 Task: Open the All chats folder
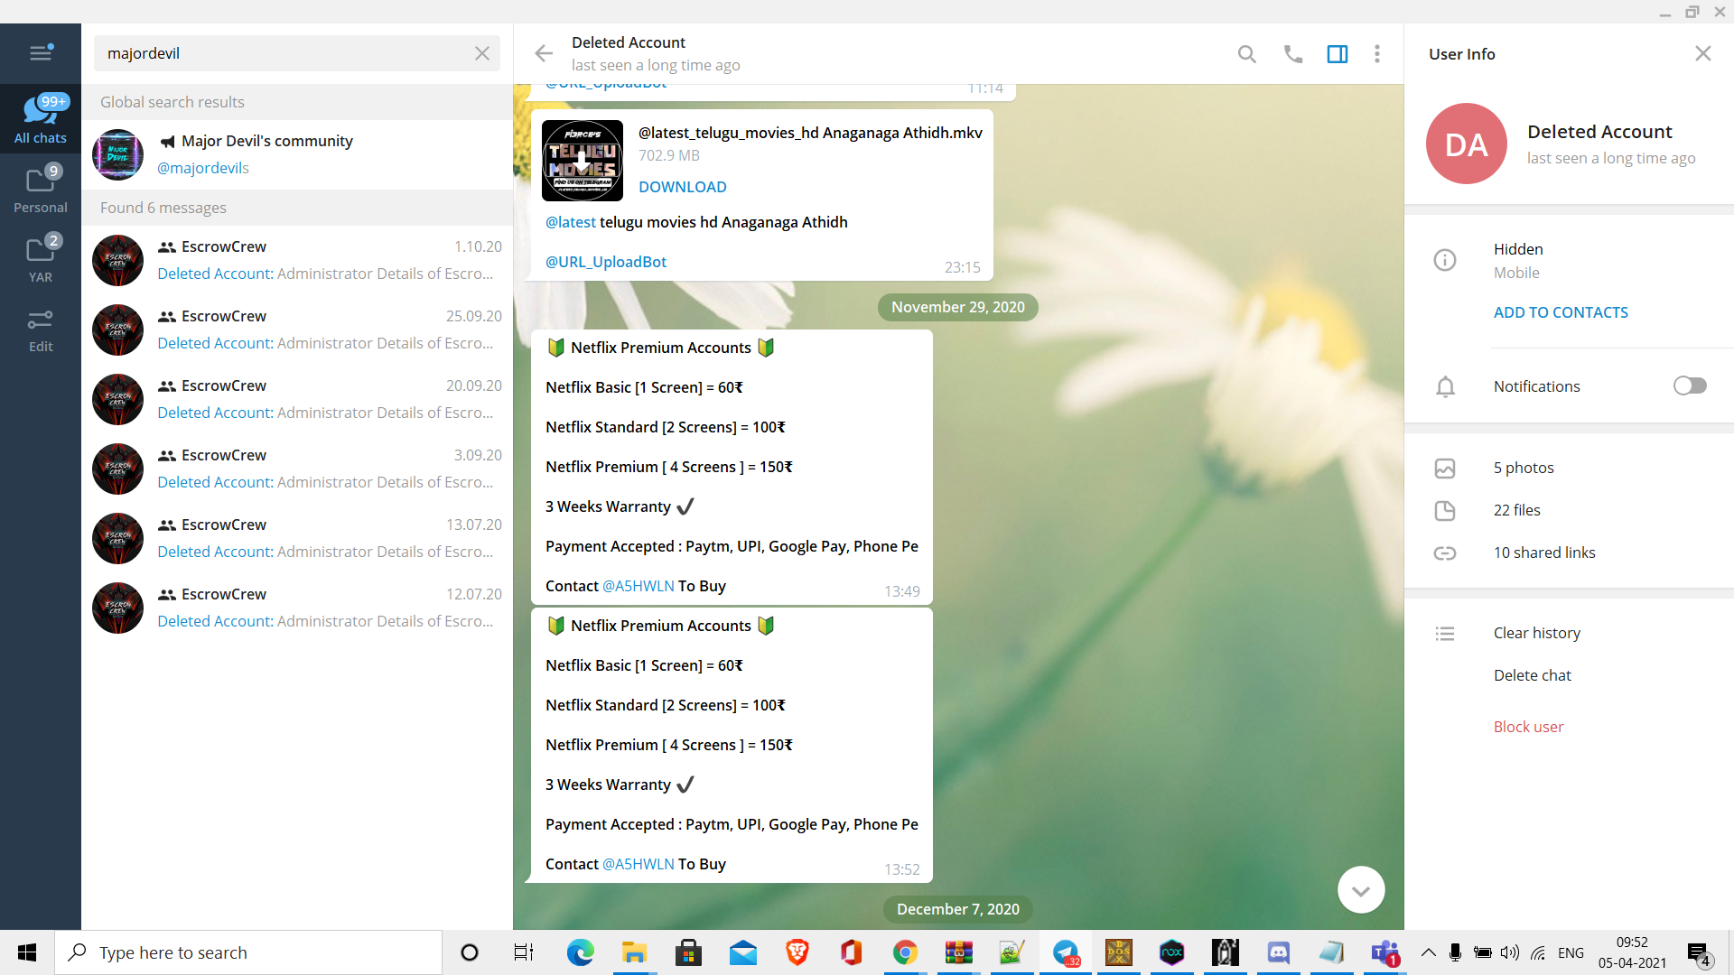click(41, 119)
